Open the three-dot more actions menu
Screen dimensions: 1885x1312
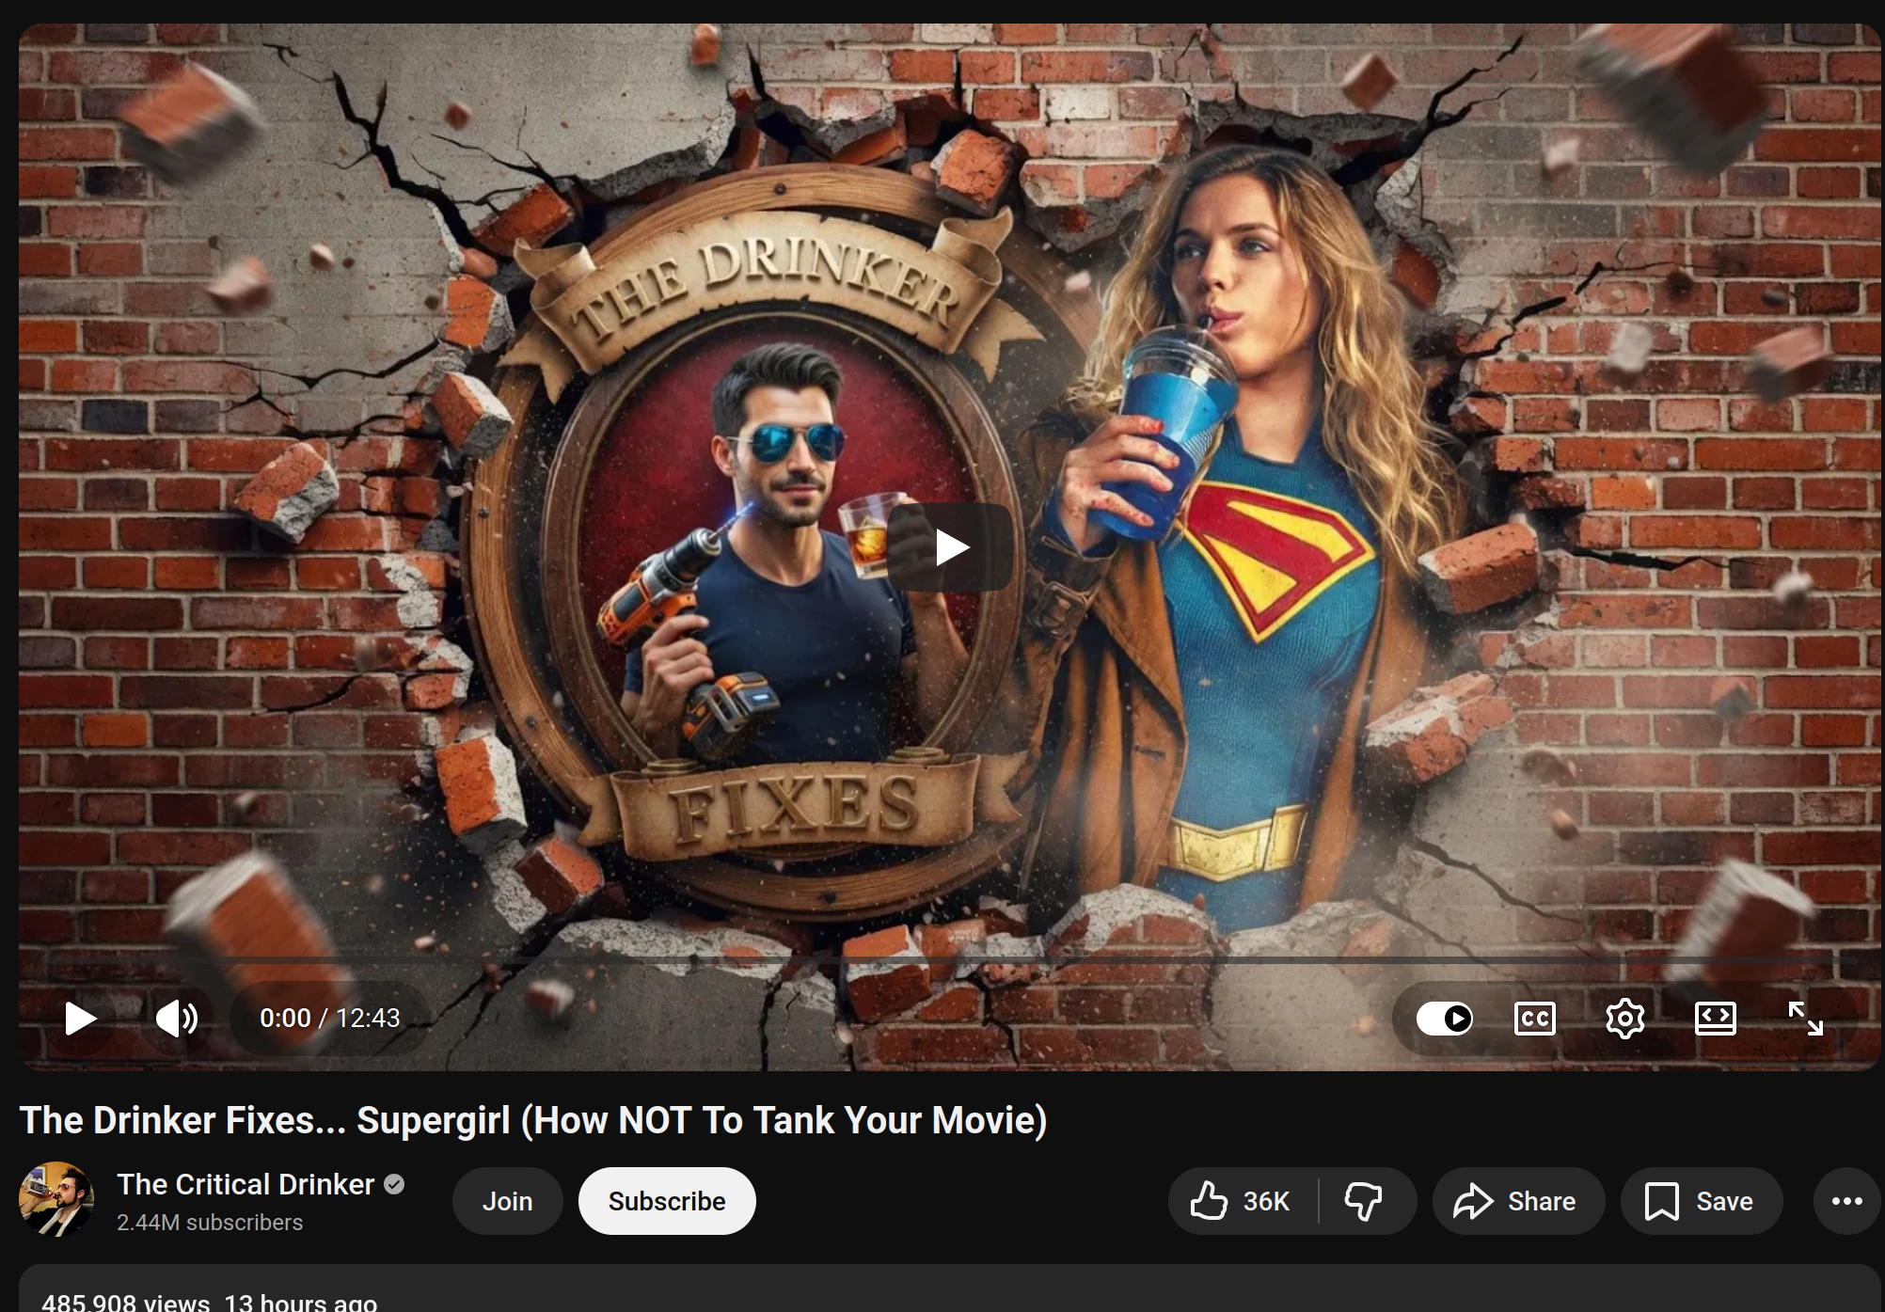click(x=1846, y=1201)
